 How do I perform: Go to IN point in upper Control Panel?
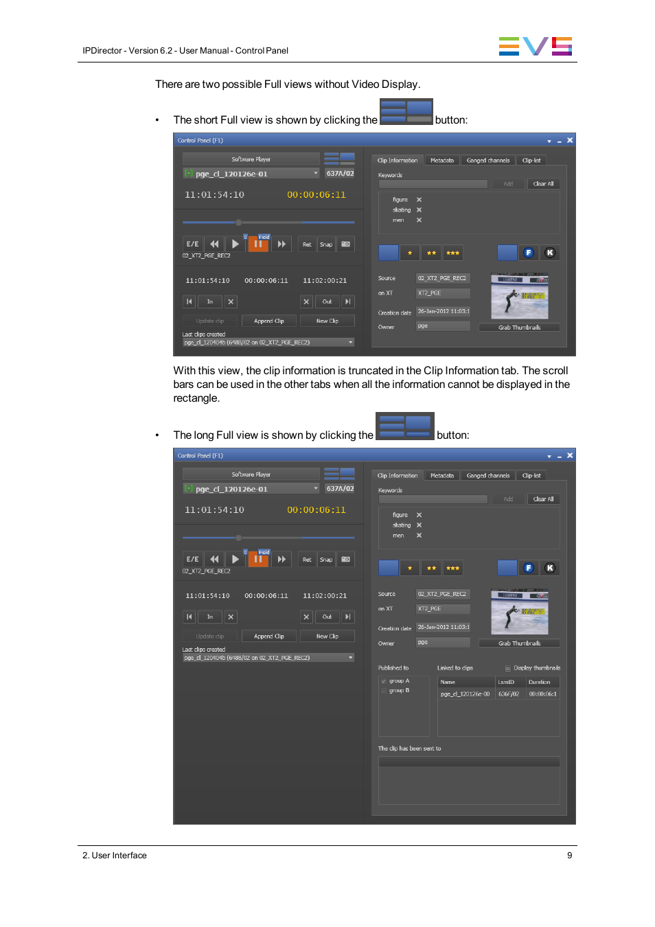pyautogui.click(x=189, y=301)
